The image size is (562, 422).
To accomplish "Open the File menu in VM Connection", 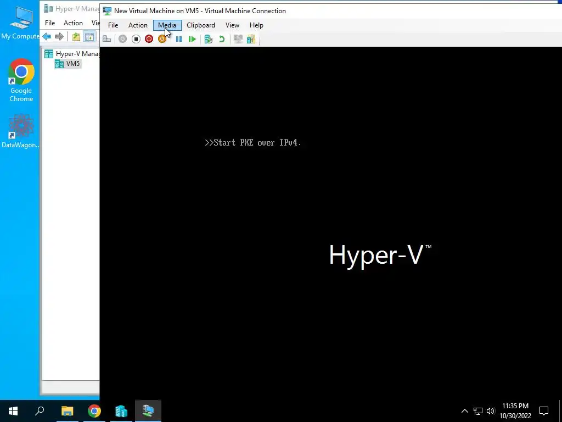I will pyautogui.click(x=113, y=25).
